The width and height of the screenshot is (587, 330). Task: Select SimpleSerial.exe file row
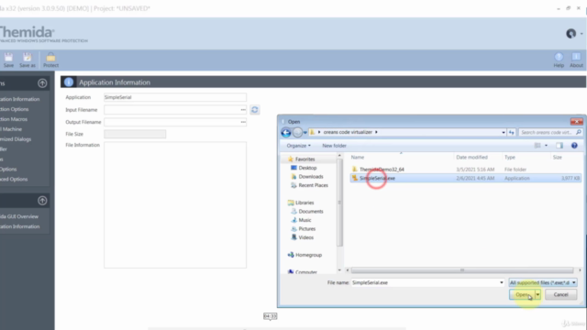465,179
